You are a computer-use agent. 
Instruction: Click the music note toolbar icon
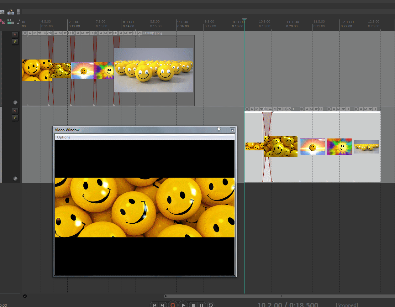coord(18,21)
